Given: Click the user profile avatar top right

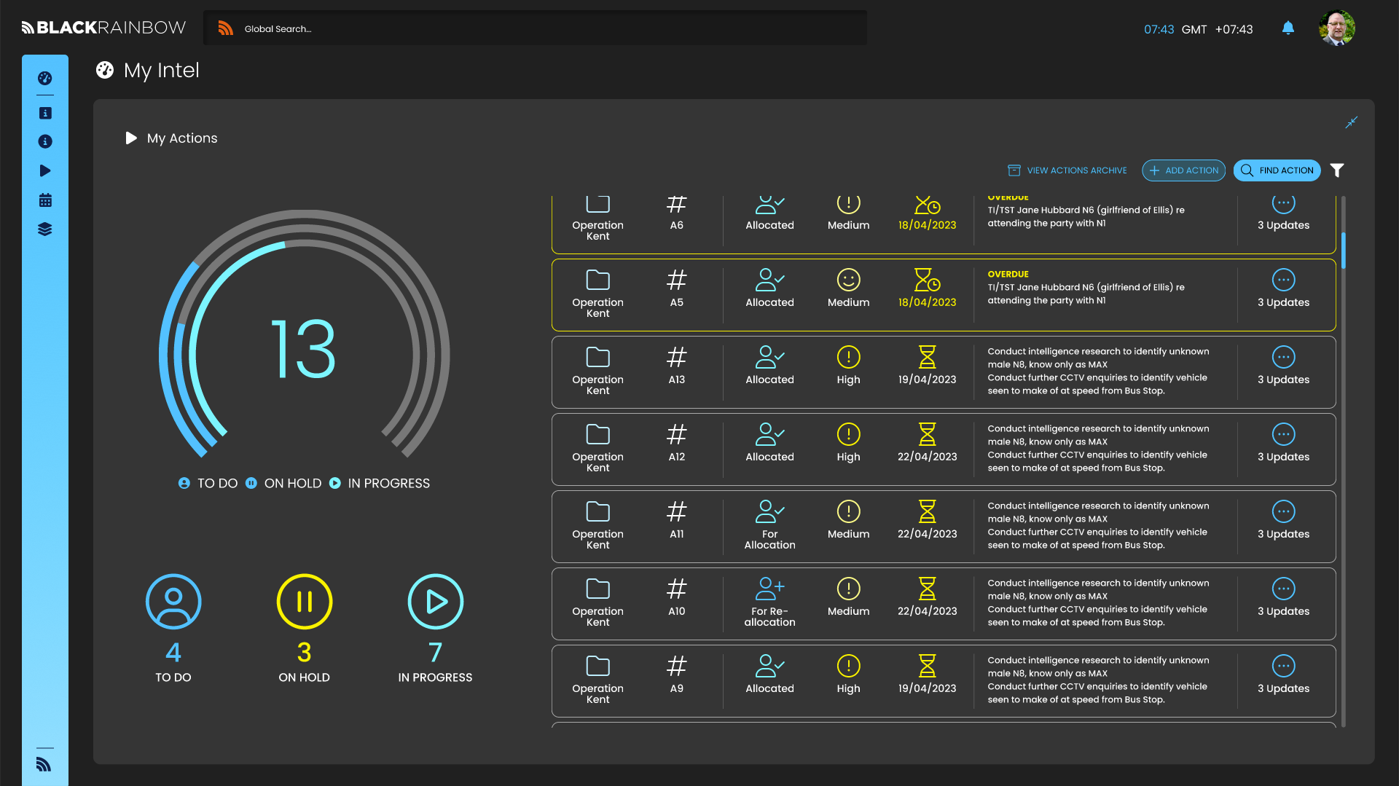Looking at the screenshot, I should (1338, 28).
